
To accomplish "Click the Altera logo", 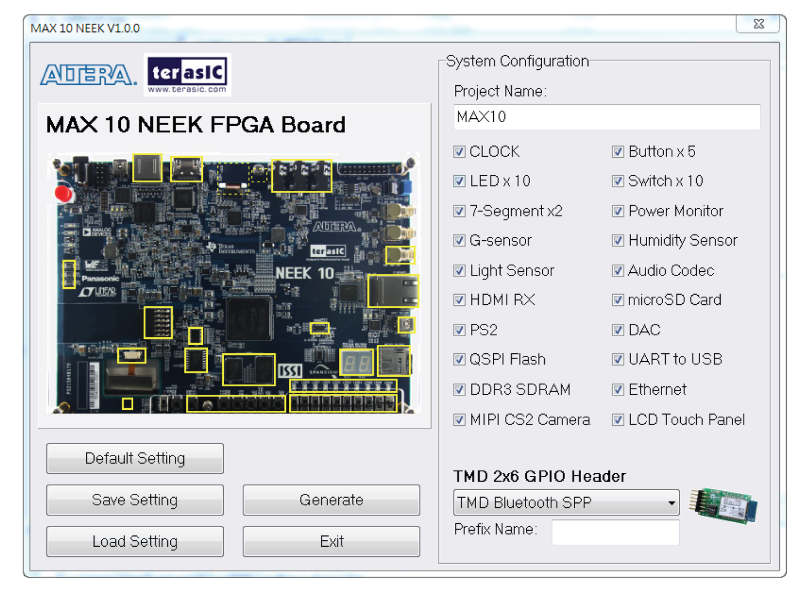I will [88, 75].
